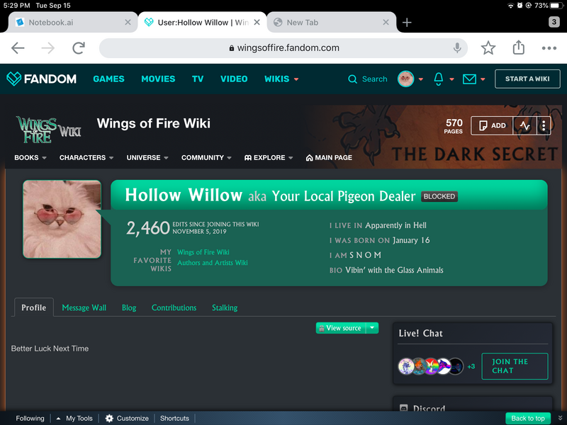
Task: Open the Authors and Artists Wiki link
Action: coord(212,263)
